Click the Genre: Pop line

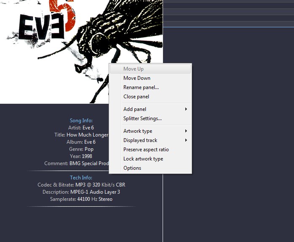(x=81, y=149)
